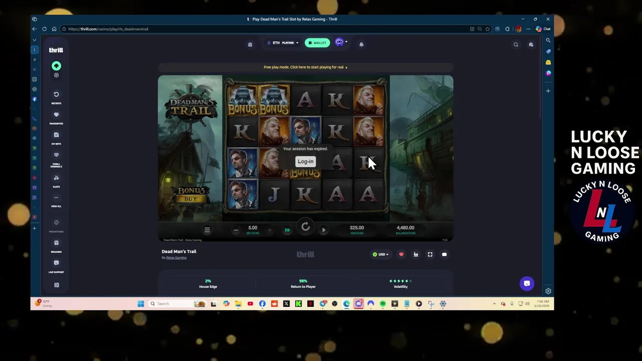
Task: Add a new vertical tab with plus
Action: (35, 228)
